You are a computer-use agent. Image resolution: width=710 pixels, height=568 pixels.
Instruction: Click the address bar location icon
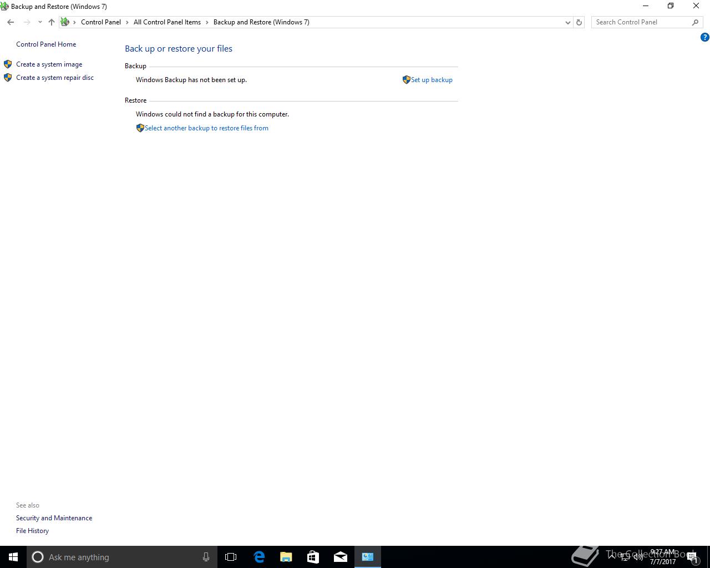click(x=65, y=22)
